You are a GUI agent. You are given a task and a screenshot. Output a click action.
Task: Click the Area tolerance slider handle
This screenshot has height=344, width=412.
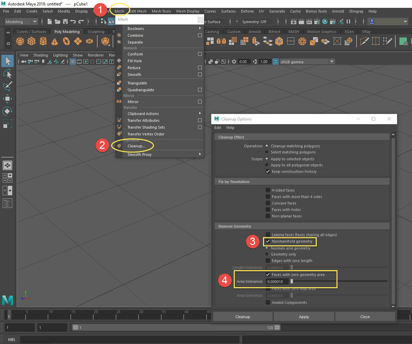click(x=292, y=281)
